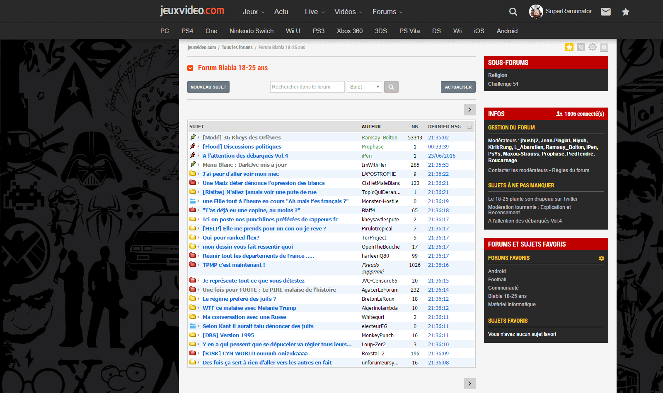Open the private messages envelope icon

click(606, 12)
